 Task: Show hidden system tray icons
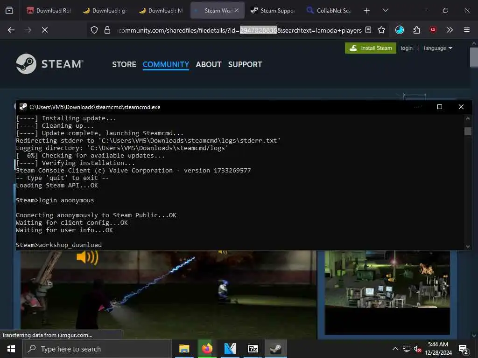[395, 349]
